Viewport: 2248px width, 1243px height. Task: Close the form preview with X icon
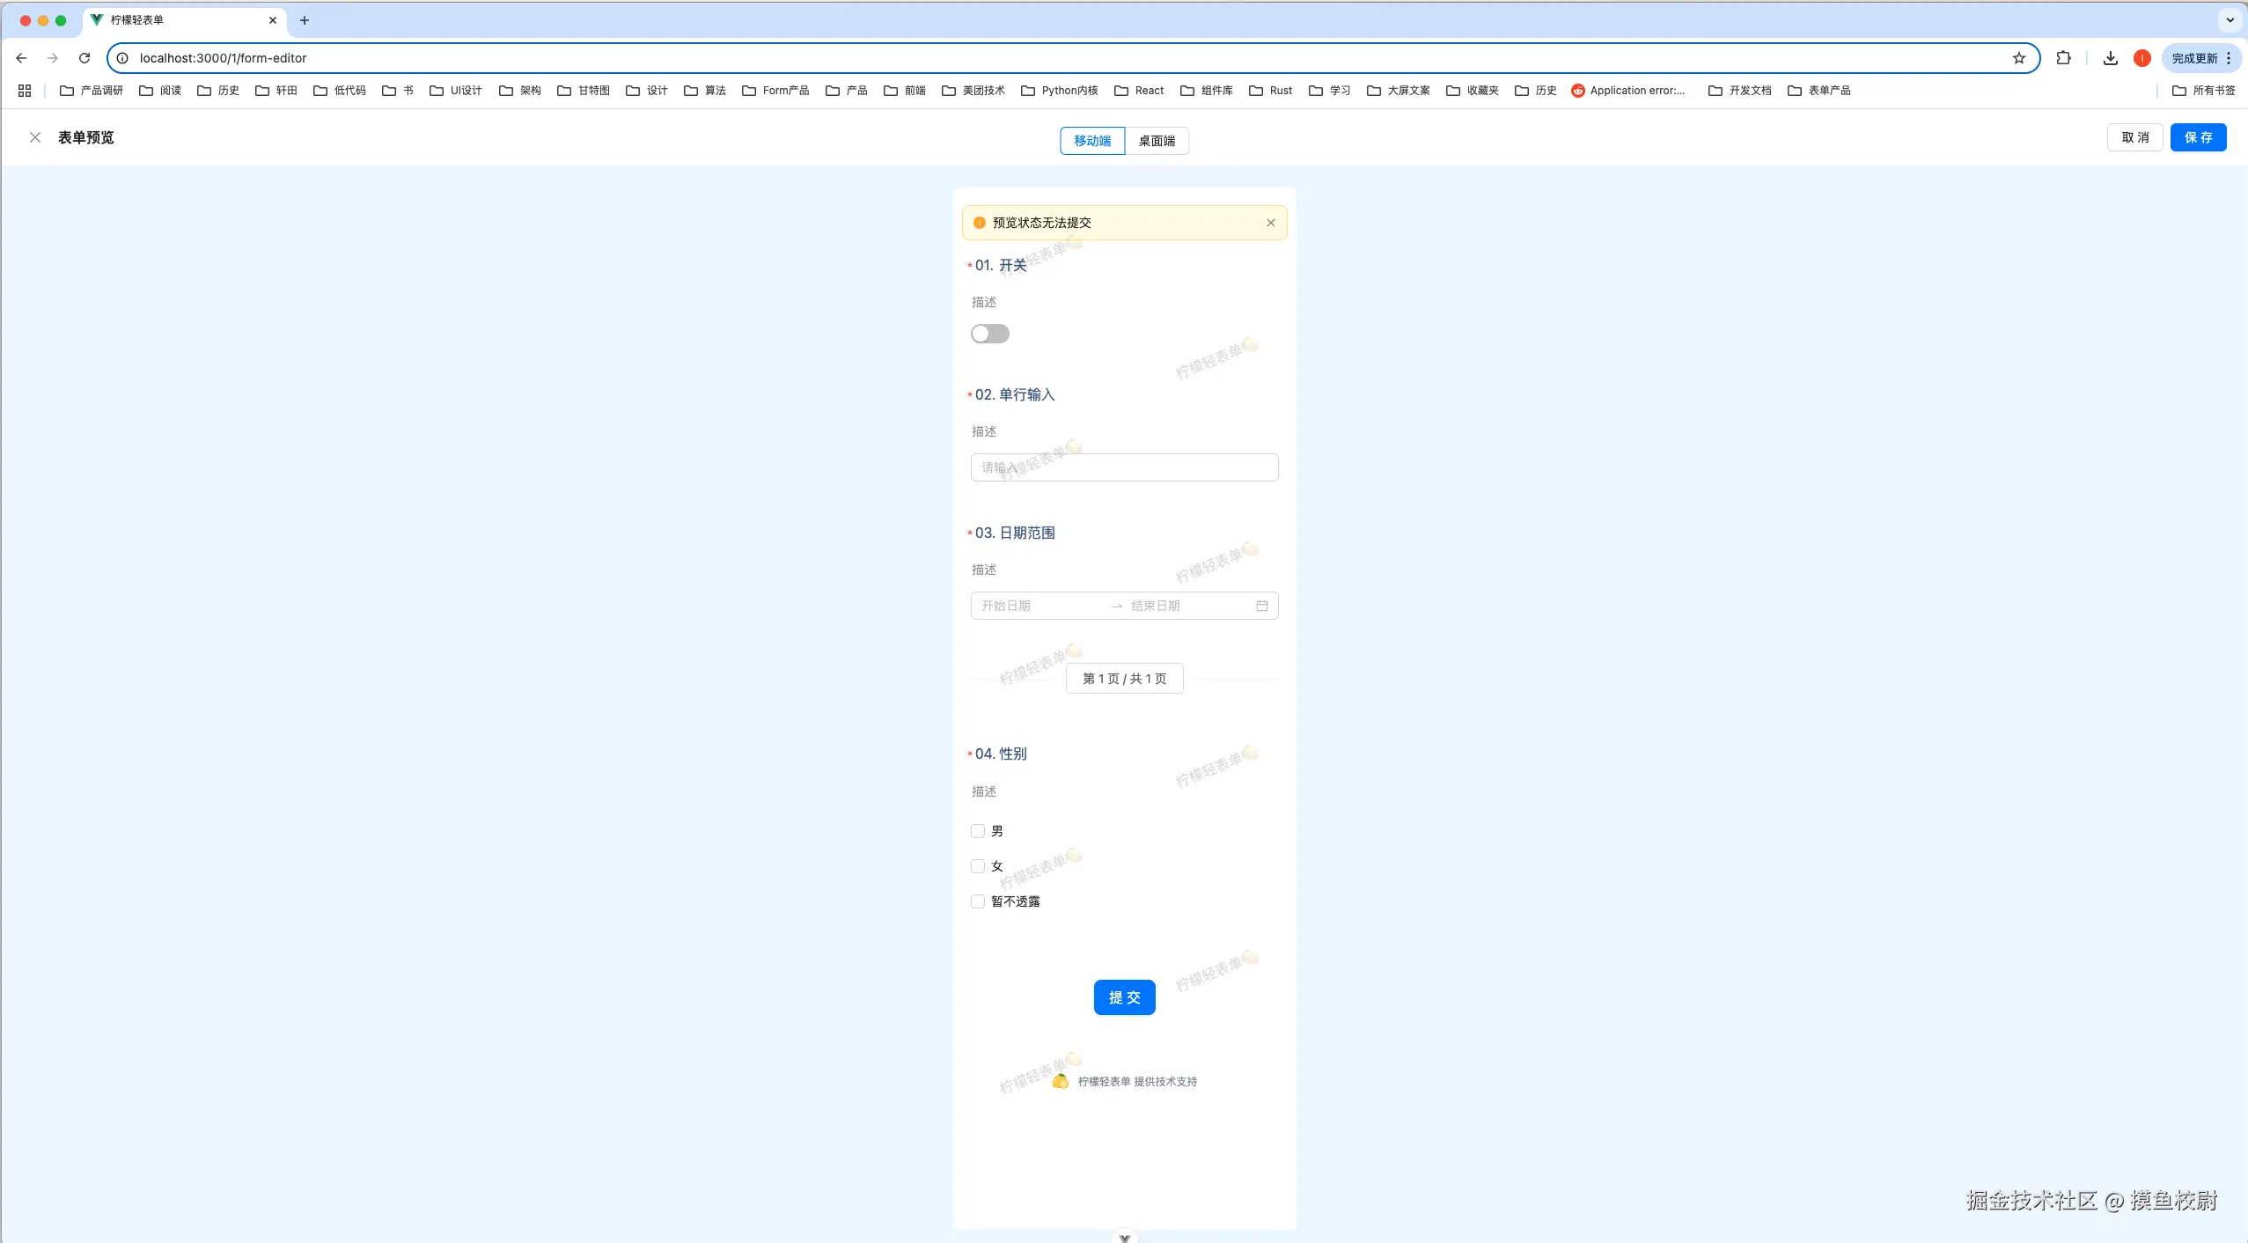tap(35, 137)
